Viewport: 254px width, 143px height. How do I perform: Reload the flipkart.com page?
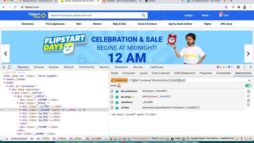tap(15, 7)
